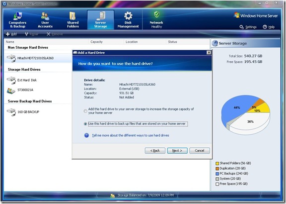
Task: Click the Hitachi drive icon in the list
Action: (11, 58)
